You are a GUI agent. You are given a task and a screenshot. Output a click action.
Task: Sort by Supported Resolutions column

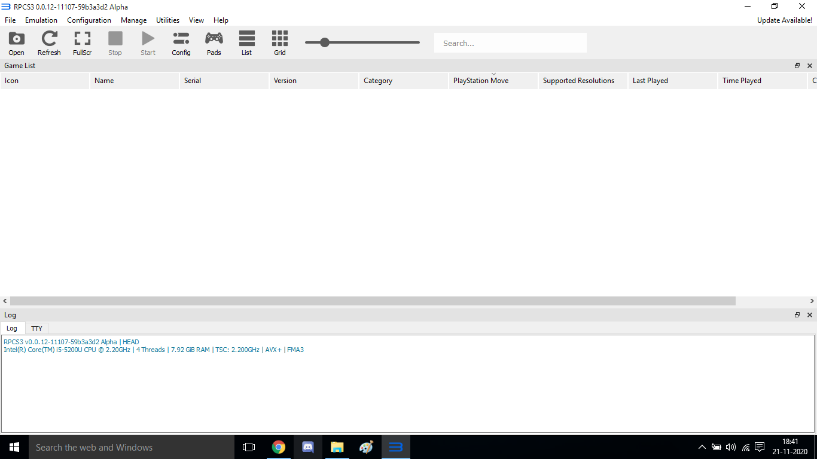click(583, 81)
